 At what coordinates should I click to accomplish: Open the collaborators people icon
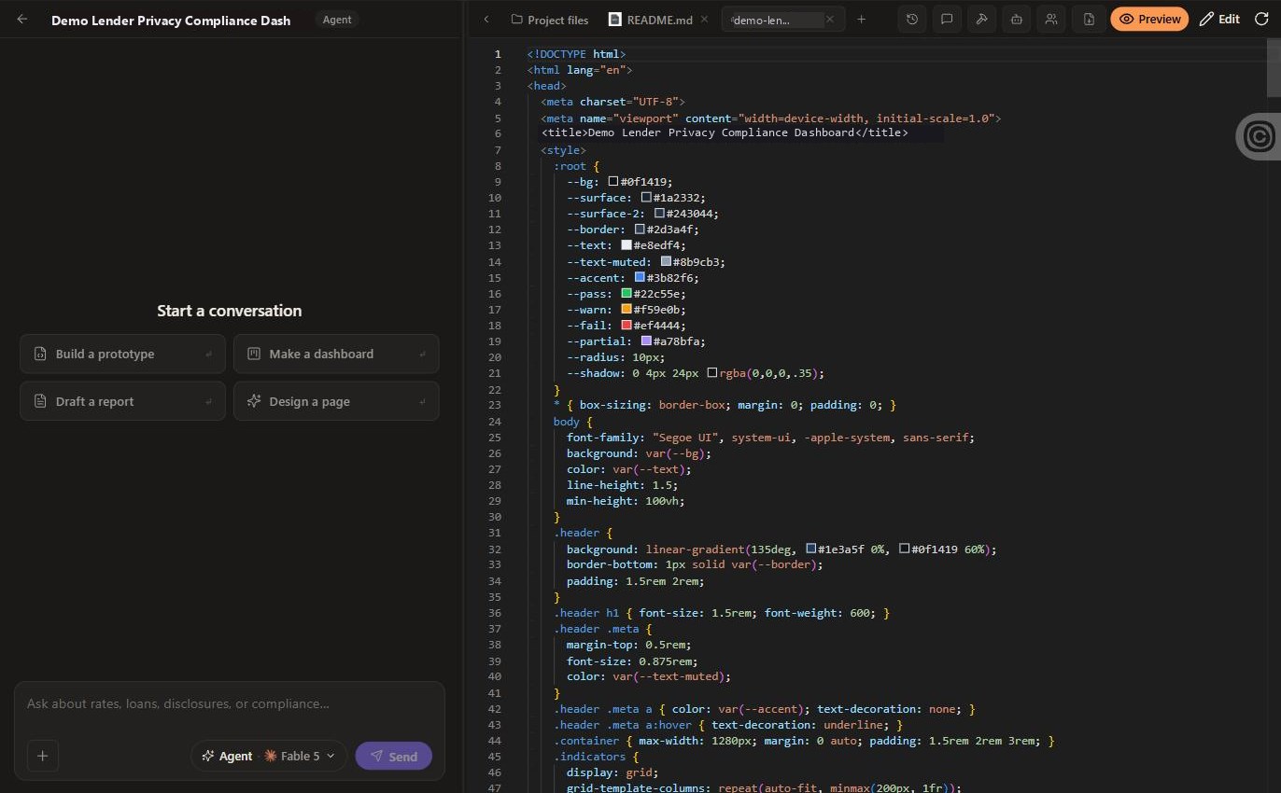1052,19
